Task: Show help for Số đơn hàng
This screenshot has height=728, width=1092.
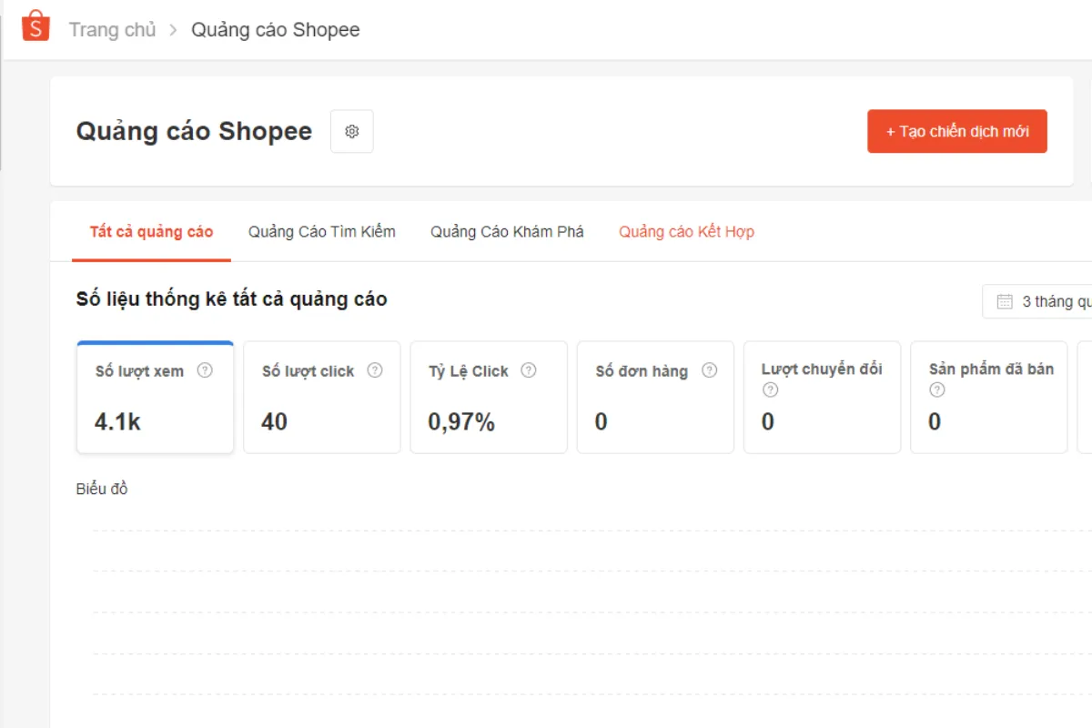Action: coord(710,370)
